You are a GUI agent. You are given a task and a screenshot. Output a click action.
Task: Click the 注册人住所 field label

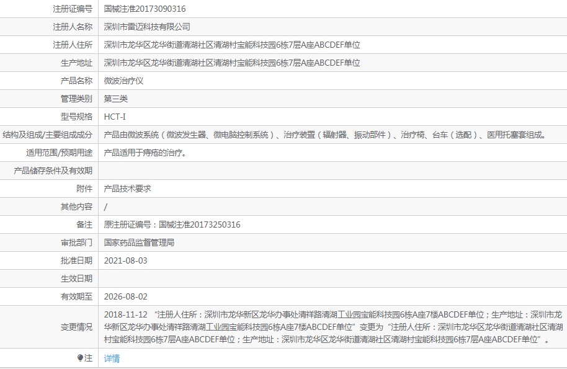(73, 45)
